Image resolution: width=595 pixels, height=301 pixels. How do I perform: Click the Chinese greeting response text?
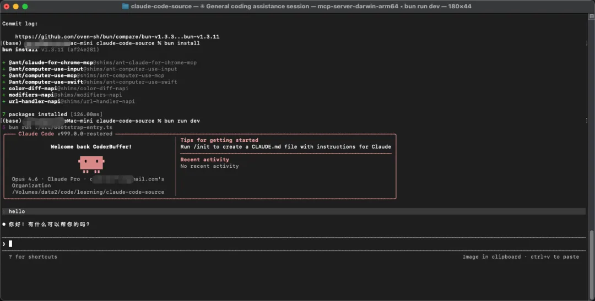(49, 224)
